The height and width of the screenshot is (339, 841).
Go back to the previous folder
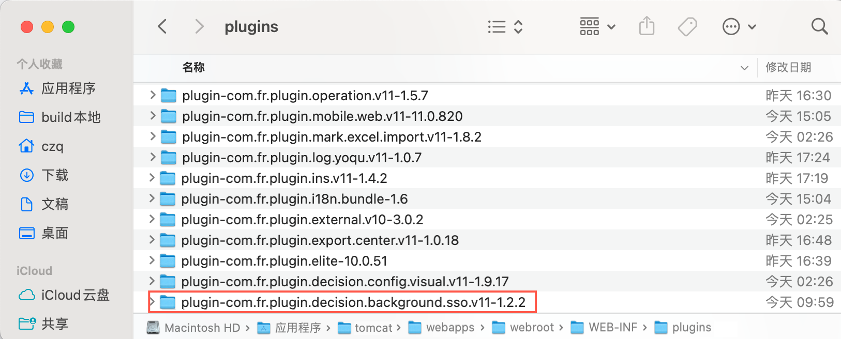click(162, 26)
